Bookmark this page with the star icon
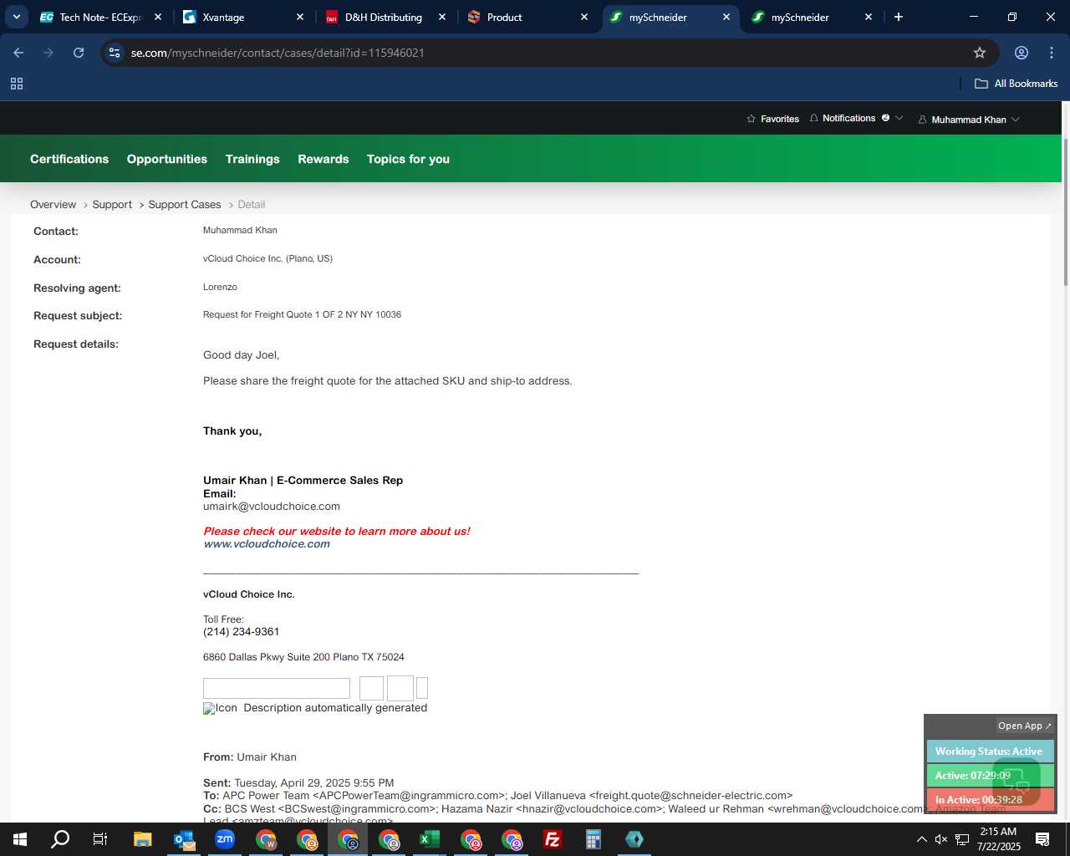This screenshot has width=1070, height=856. tap(980, 53)
